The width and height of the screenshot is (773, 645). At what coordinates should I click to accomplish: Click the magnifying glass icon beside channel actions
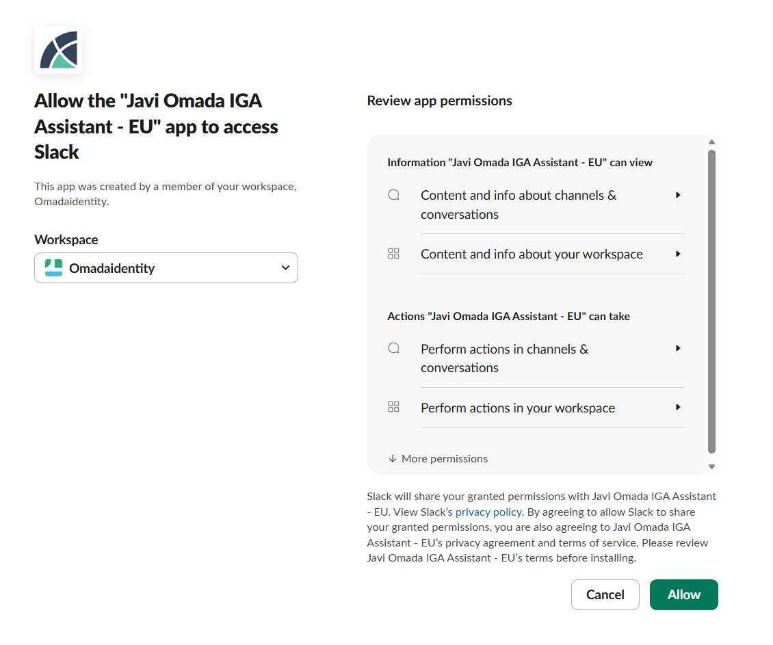coord(393,347)
